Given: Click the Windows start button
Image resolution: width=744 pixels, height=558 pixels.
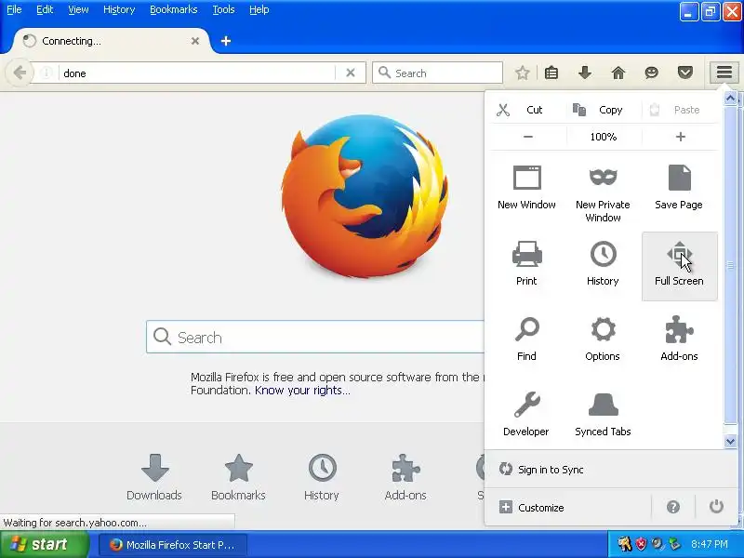Looking at the screenshot, I should click(x=44, y=544).
